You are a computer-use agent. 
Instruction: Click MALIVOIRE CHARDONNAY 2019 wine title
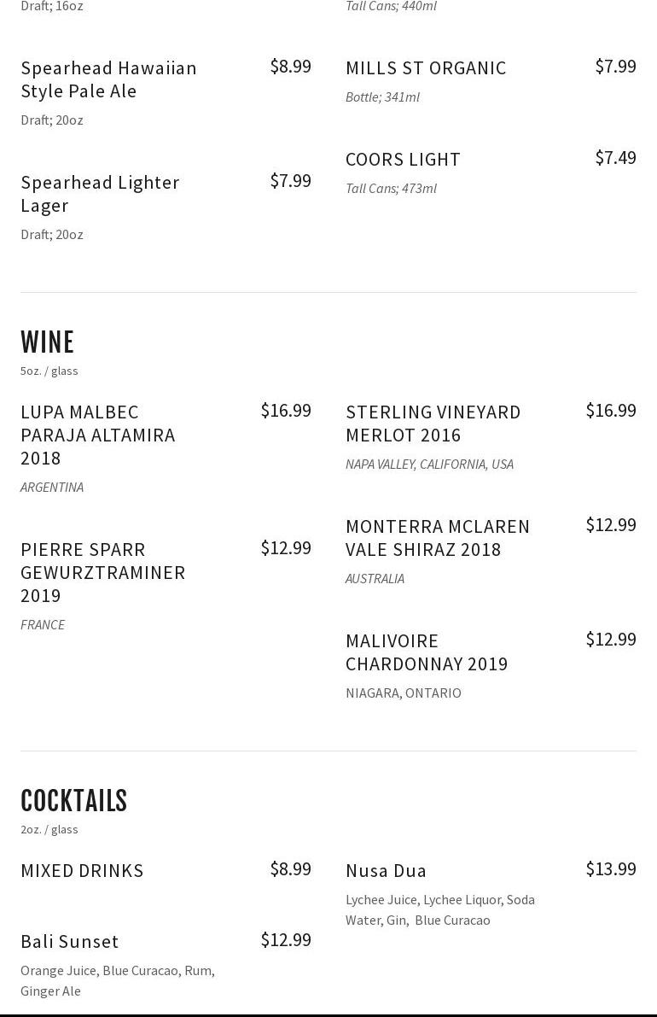point(427,652)
